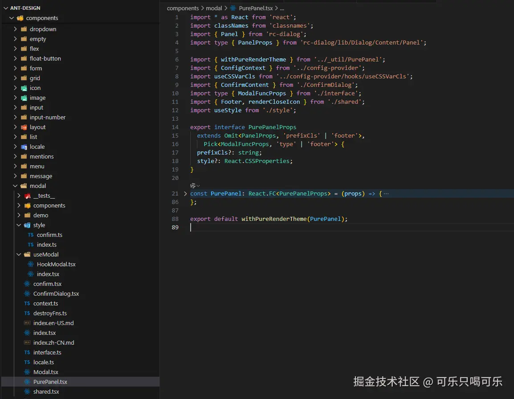Click the '../_util/PurePanel' import path
Viewport: 514px width, 399px height.
click(x=348, y=59)
